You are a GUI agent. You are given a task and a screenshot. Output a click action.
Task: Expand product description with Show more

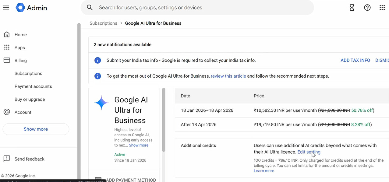[139, 145]
